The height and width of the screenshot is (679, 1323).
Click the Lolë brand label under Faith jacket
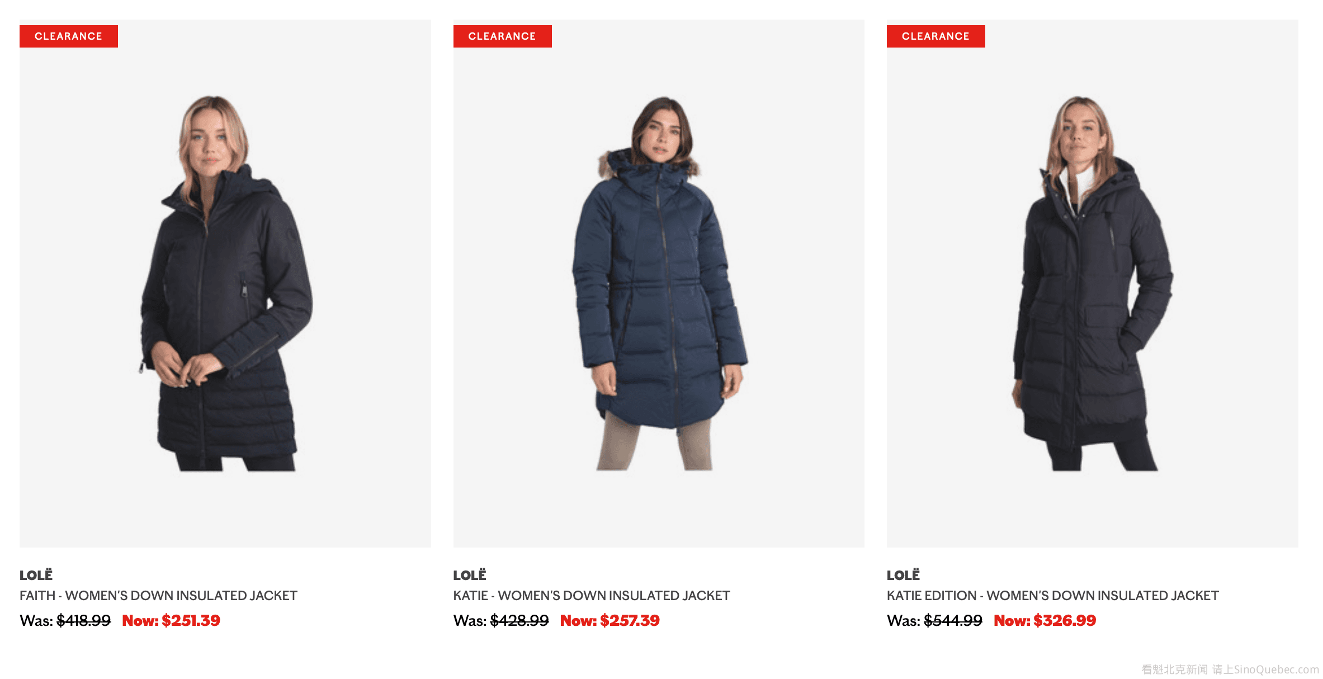pos(36,575)
